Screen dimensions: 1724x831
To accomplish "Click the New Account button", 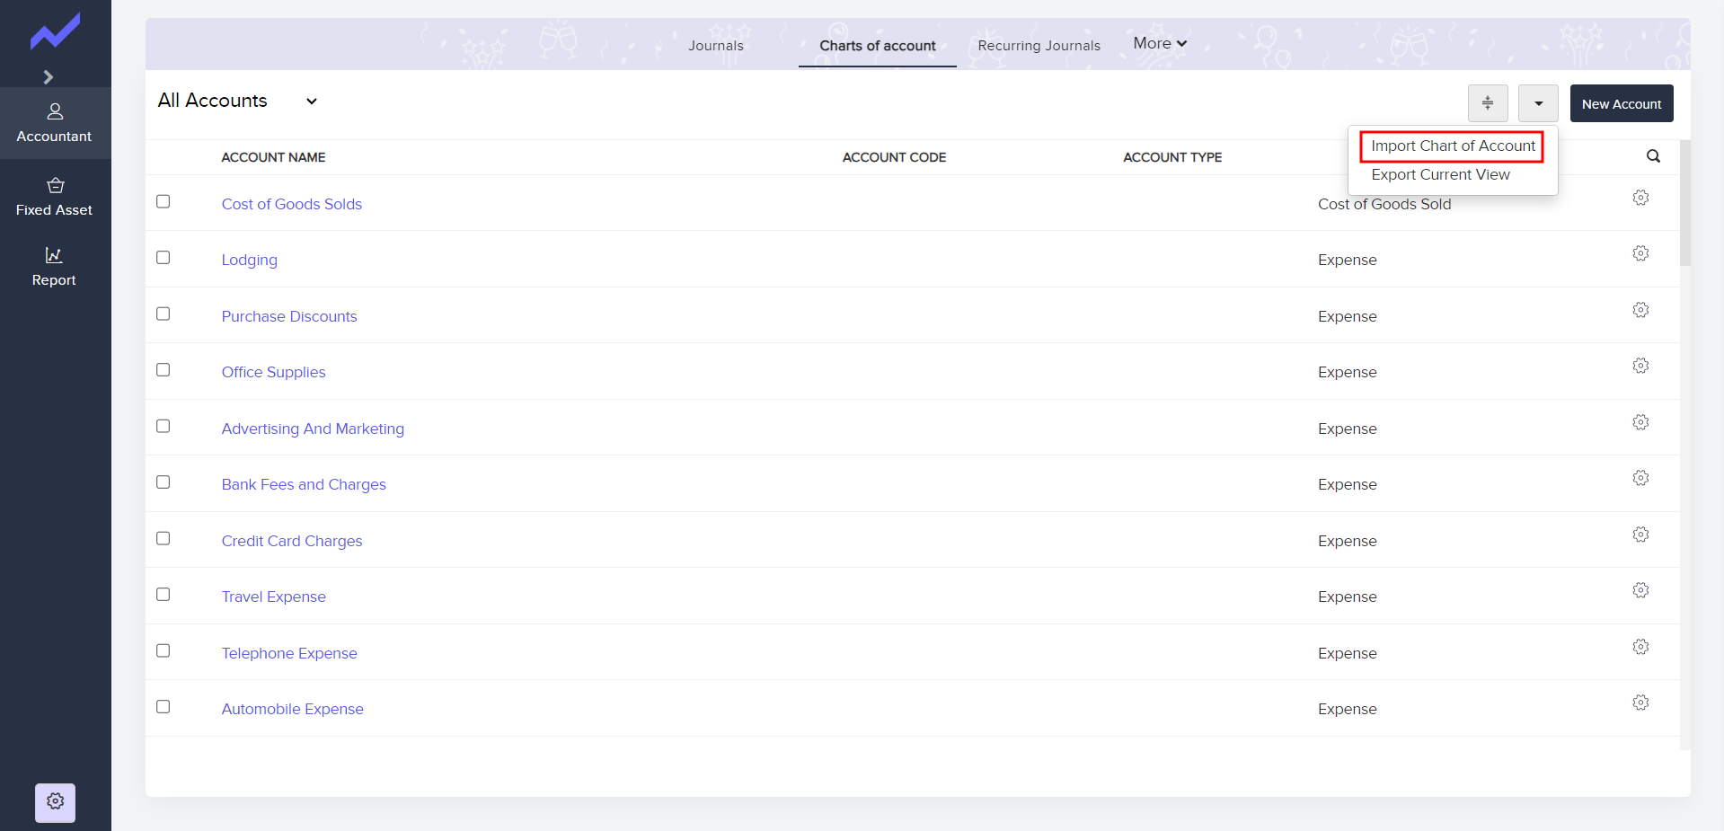I will (x=1622, y=103).
